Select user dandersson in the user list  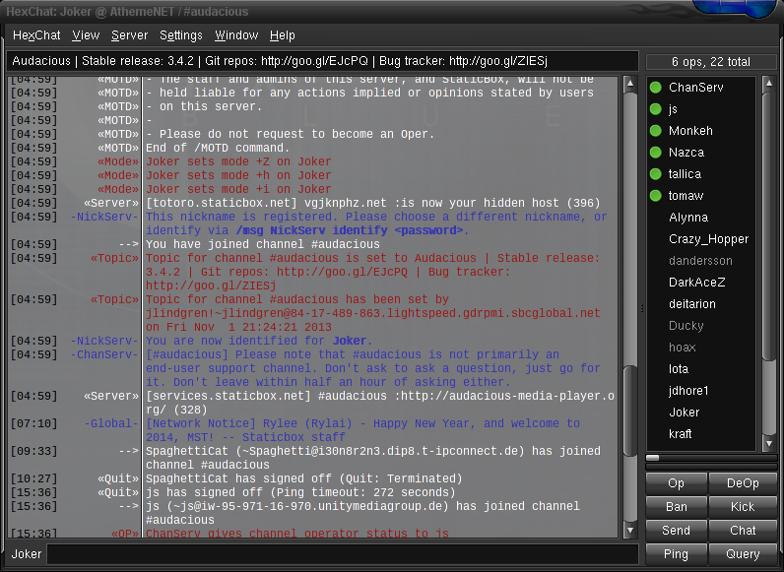701,261
